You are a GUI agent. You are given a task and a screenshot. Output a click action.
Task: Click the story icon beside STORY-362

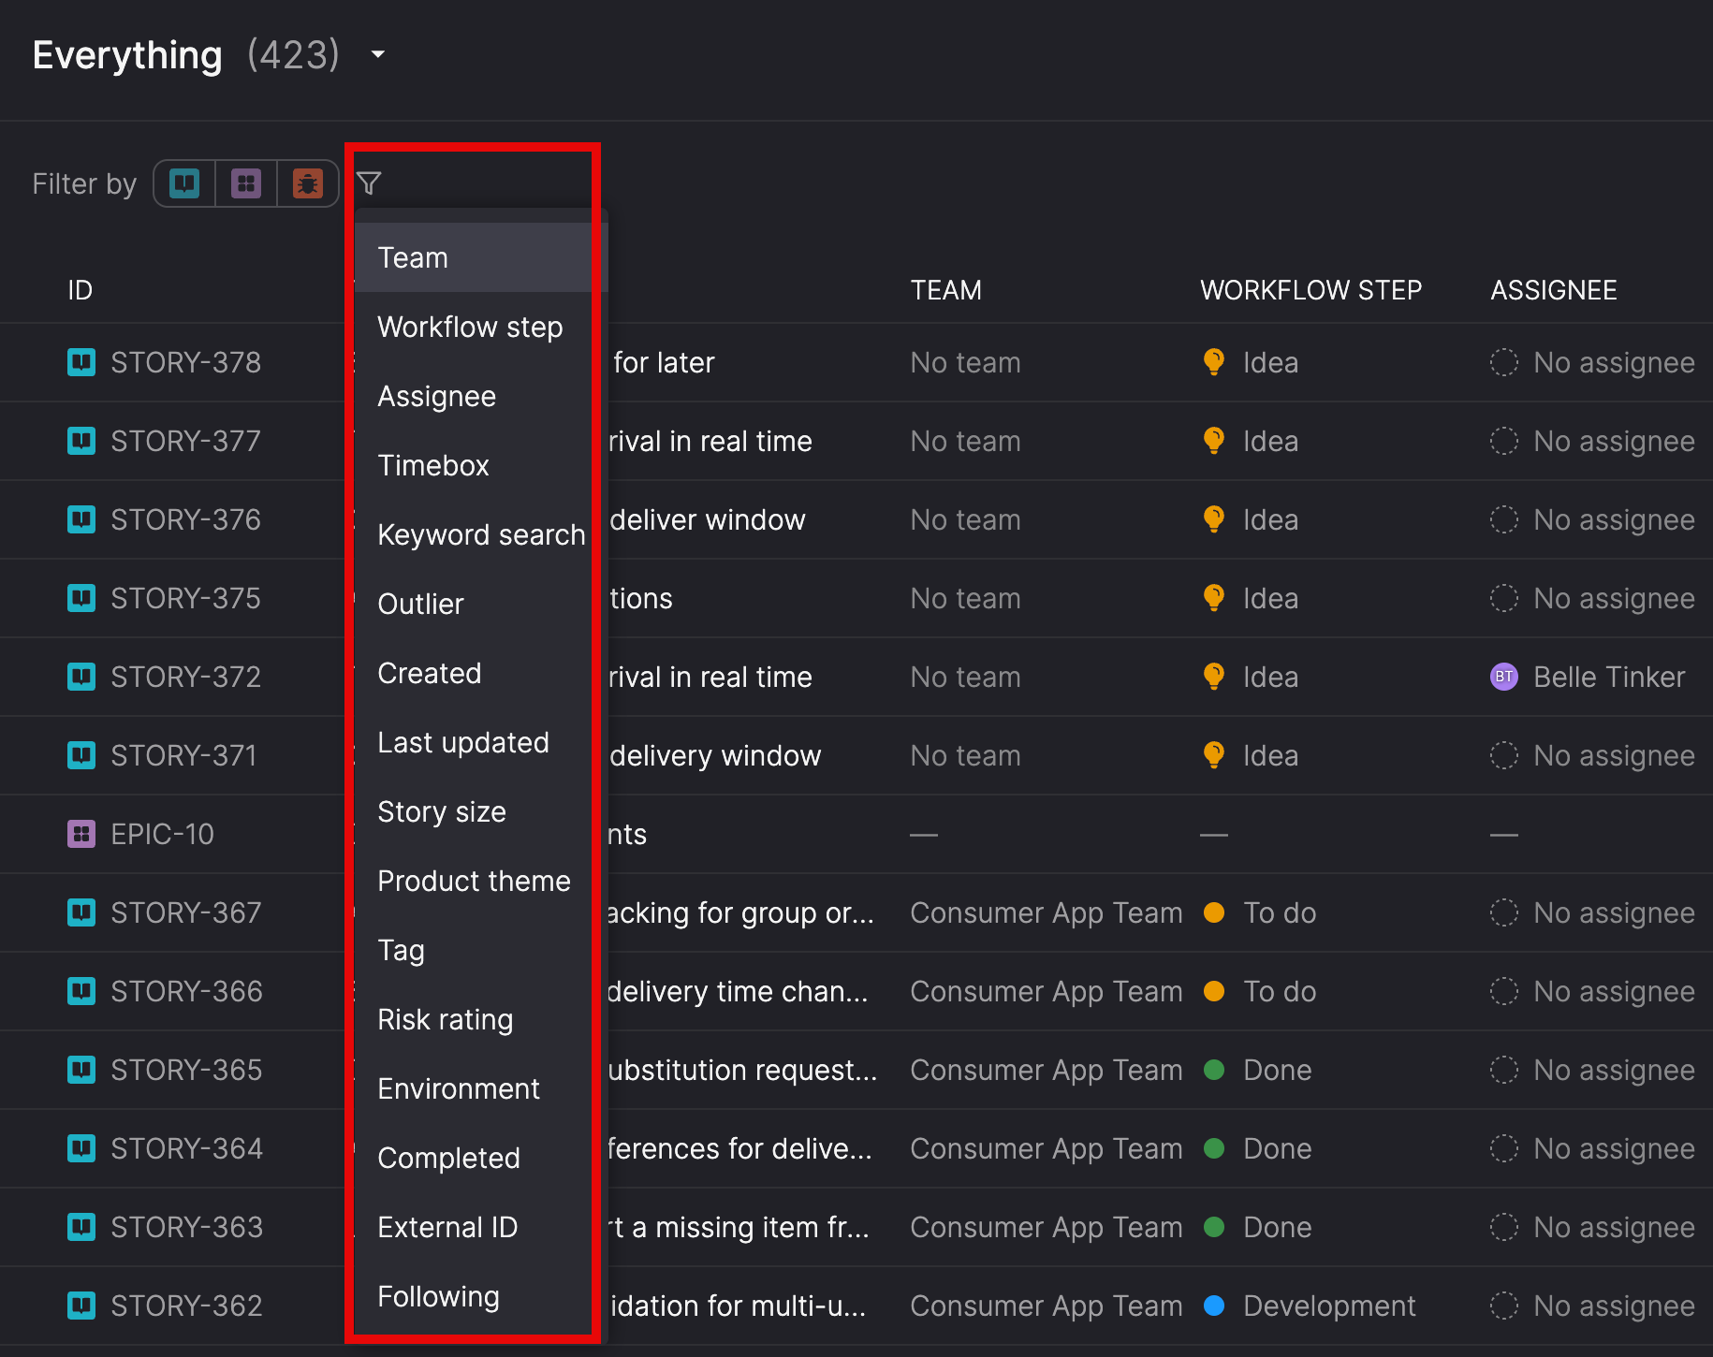81,1306
